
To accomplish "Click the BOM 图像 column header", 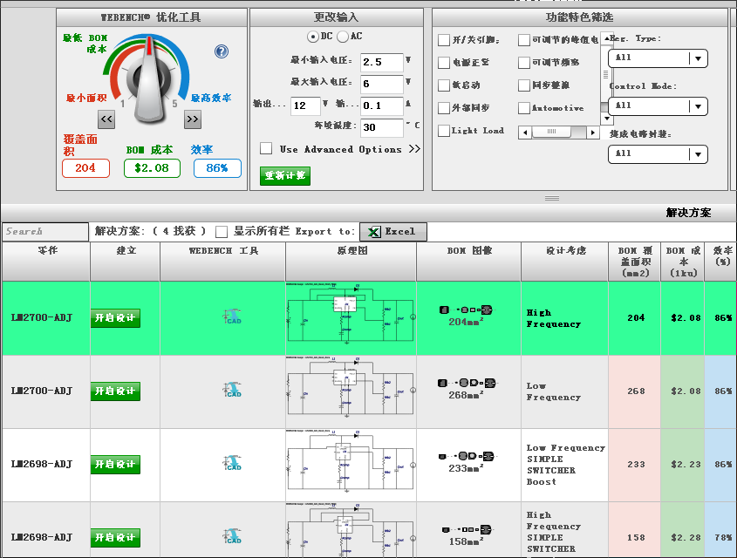I will point(468,262).
